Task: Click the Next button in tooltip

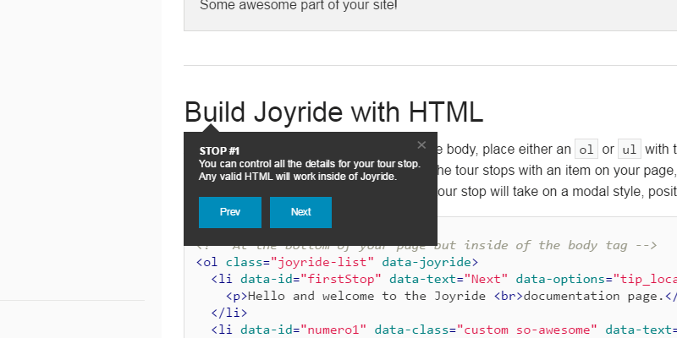Action: pyautogui.click(x=300, y=212)
